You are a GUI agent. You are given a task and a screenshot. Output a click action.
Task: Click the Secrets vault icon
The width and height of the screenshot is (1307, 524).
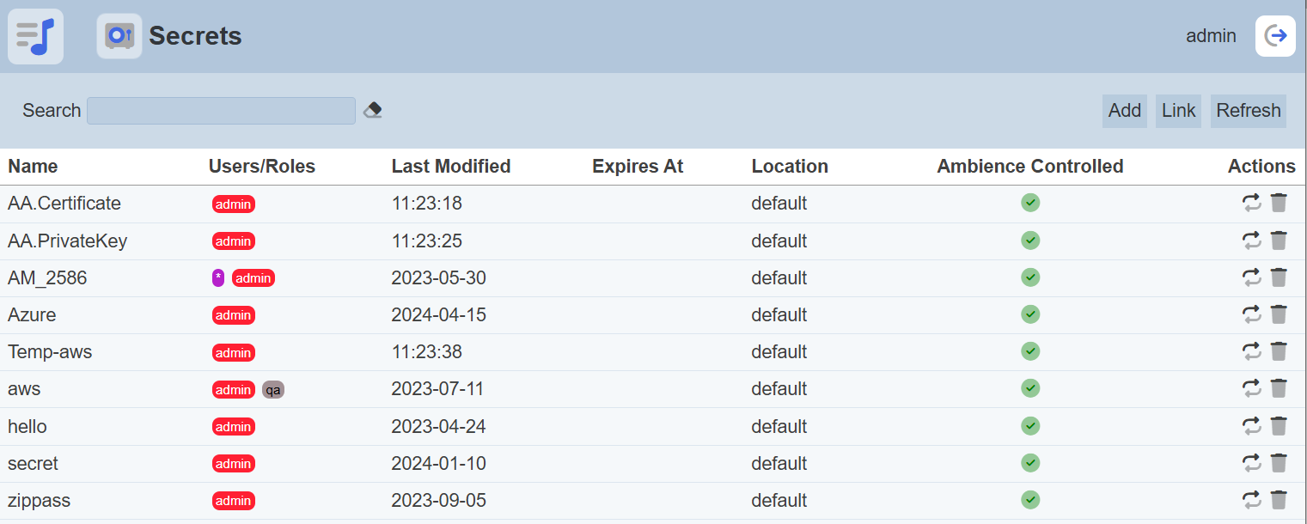click(119, 36)
